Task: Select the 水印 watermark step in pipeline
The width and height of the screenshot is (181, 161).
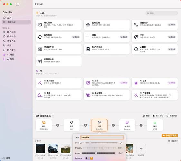Action: (99, 125)
